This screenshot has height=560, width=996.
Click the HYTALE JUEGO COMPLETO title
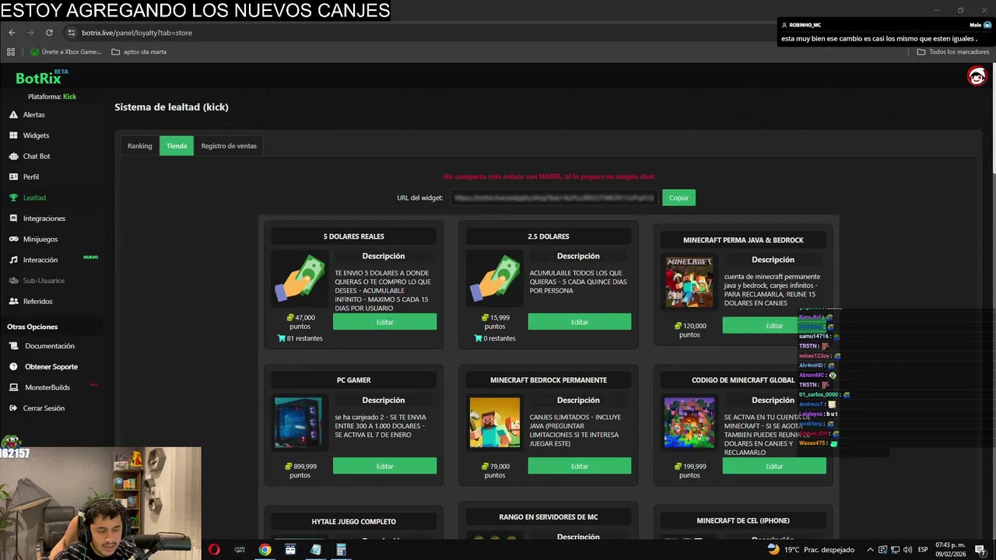353,521
